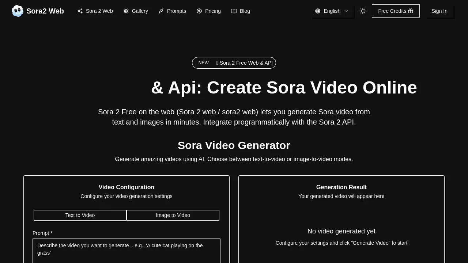Select the circular Pricing icon
Screen dimensions: 468x263
(199, 11)
